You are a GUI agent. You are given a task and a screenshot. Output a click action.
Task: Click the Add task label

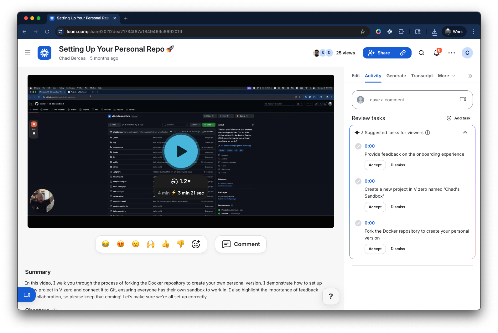tap(462, 118)
